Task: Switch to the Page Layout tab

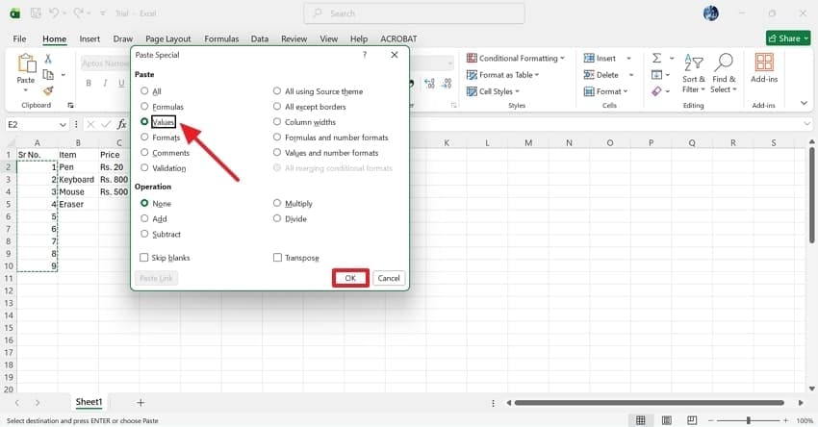Action: tap(168, 38)
